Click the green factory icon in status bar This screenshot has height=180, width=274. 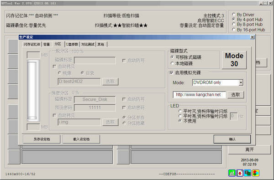[x=232, y=173]
